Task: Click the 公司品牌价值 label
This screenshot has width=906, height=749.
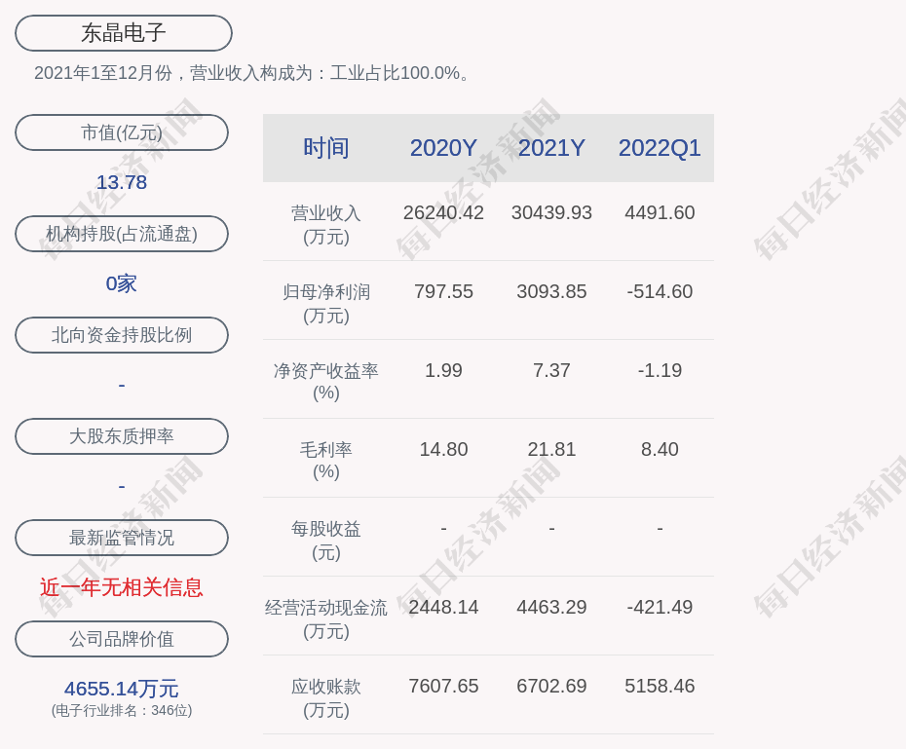Action: 122,639
